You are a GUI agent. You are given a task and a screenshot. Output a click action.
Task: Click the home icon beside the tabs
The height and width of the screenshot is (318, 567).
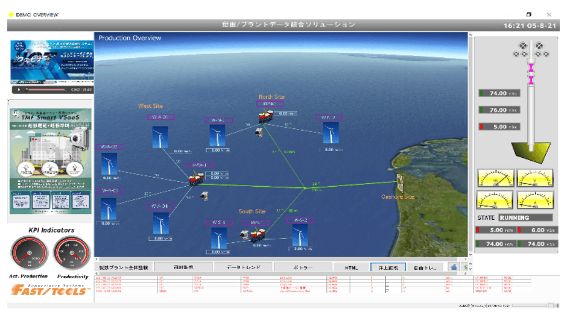tap(454, 267)
